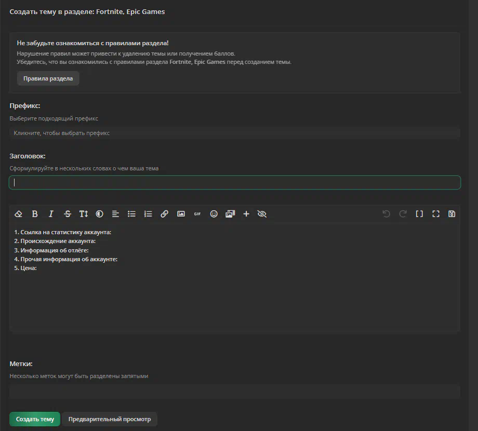Click the hidden content crossed-eye icon

coord(262,214)
